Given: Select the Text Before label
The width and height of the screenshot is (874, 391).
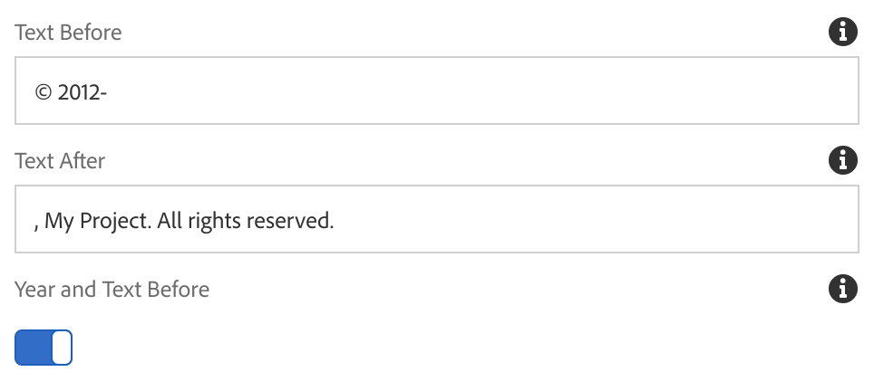Looking at the screenshot, I should [x=68, y=33].
